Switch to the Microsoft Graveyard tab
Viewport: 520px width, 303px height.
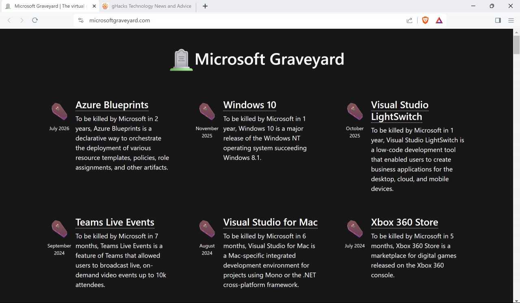49,6
